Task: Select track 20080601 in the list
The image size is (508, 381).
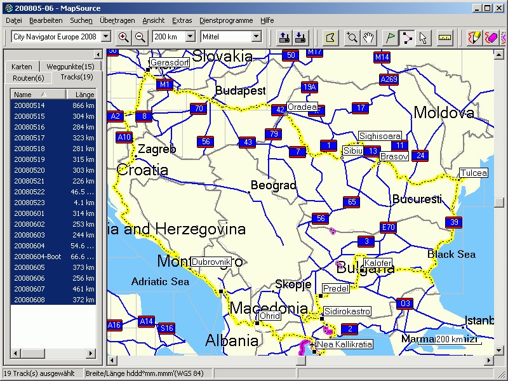Action: (53, 213)
